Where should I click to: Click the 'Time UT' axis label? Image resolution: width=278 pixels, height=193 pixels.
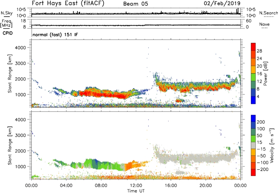click(136, 191)
